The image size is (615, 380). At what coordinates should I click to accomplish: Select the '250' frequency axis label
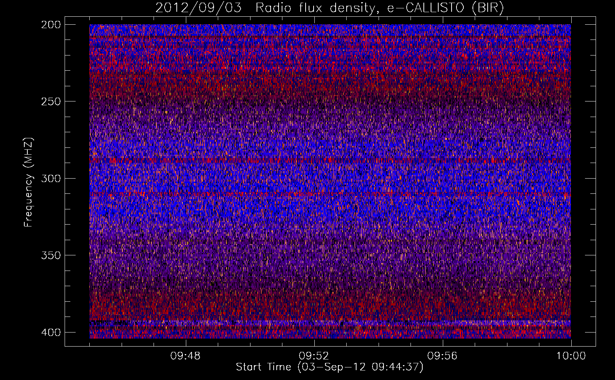[51, 101]
